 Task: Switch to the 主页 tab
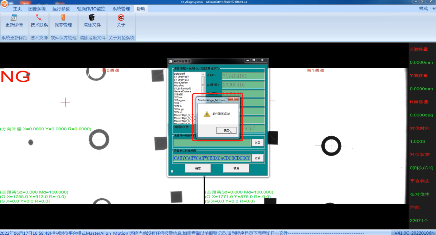click(x=17, y=9)
